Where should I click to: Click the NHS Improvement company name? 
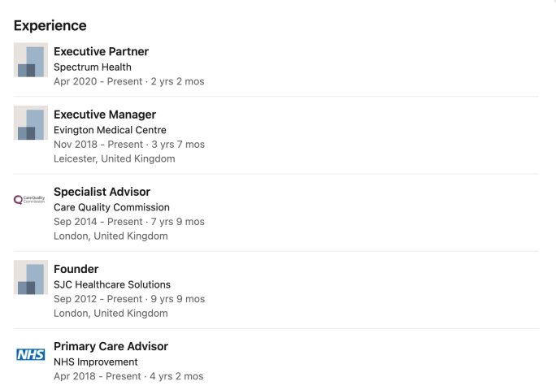tap(96, 362)
